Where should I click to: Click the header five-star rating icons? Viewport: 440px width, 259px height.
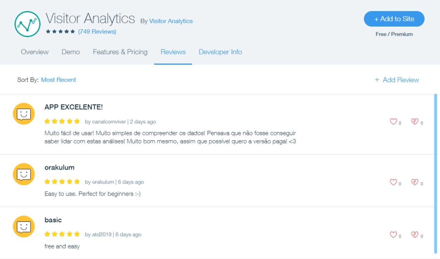point(60,32)
